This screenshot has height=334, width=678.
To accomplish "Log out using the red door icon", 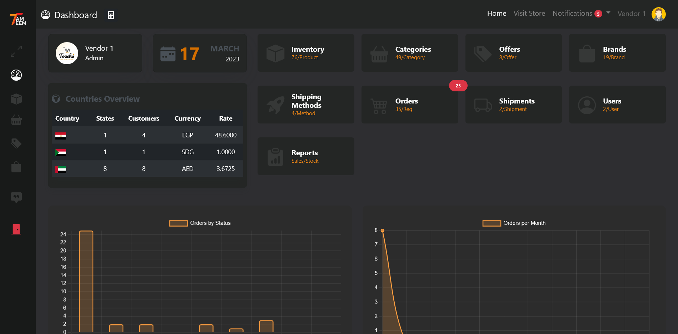I will tap(16, 229).
